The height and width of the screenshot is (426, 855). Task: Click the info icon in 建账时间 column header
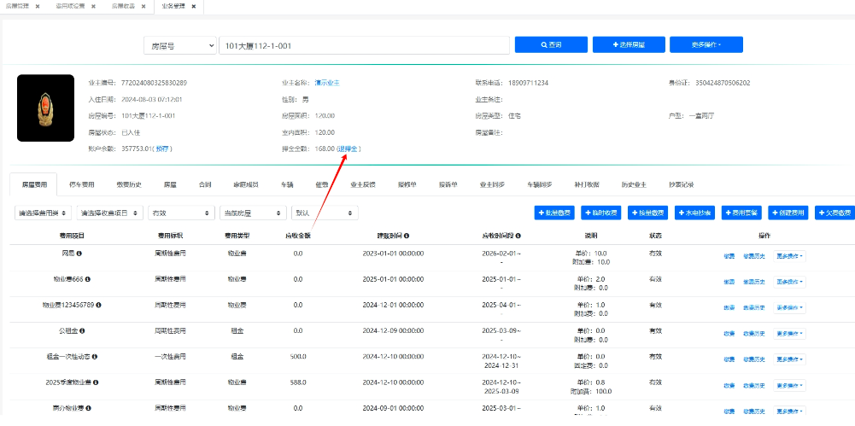tap(406, 236)
